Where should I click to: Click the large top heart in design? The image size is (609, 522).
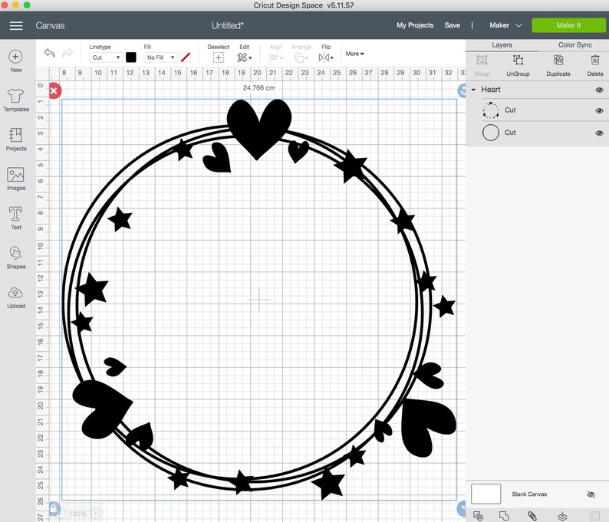click(258, 128)
